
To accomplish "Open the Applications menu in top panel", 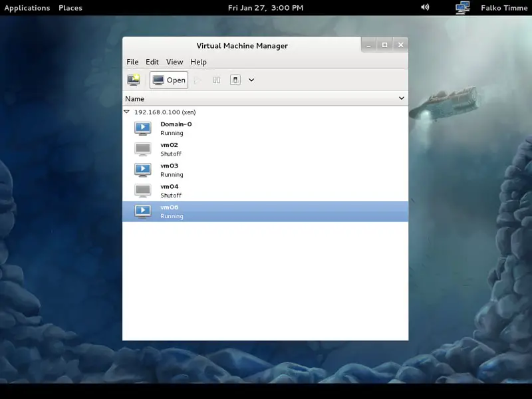I will (x=27, y=8).
